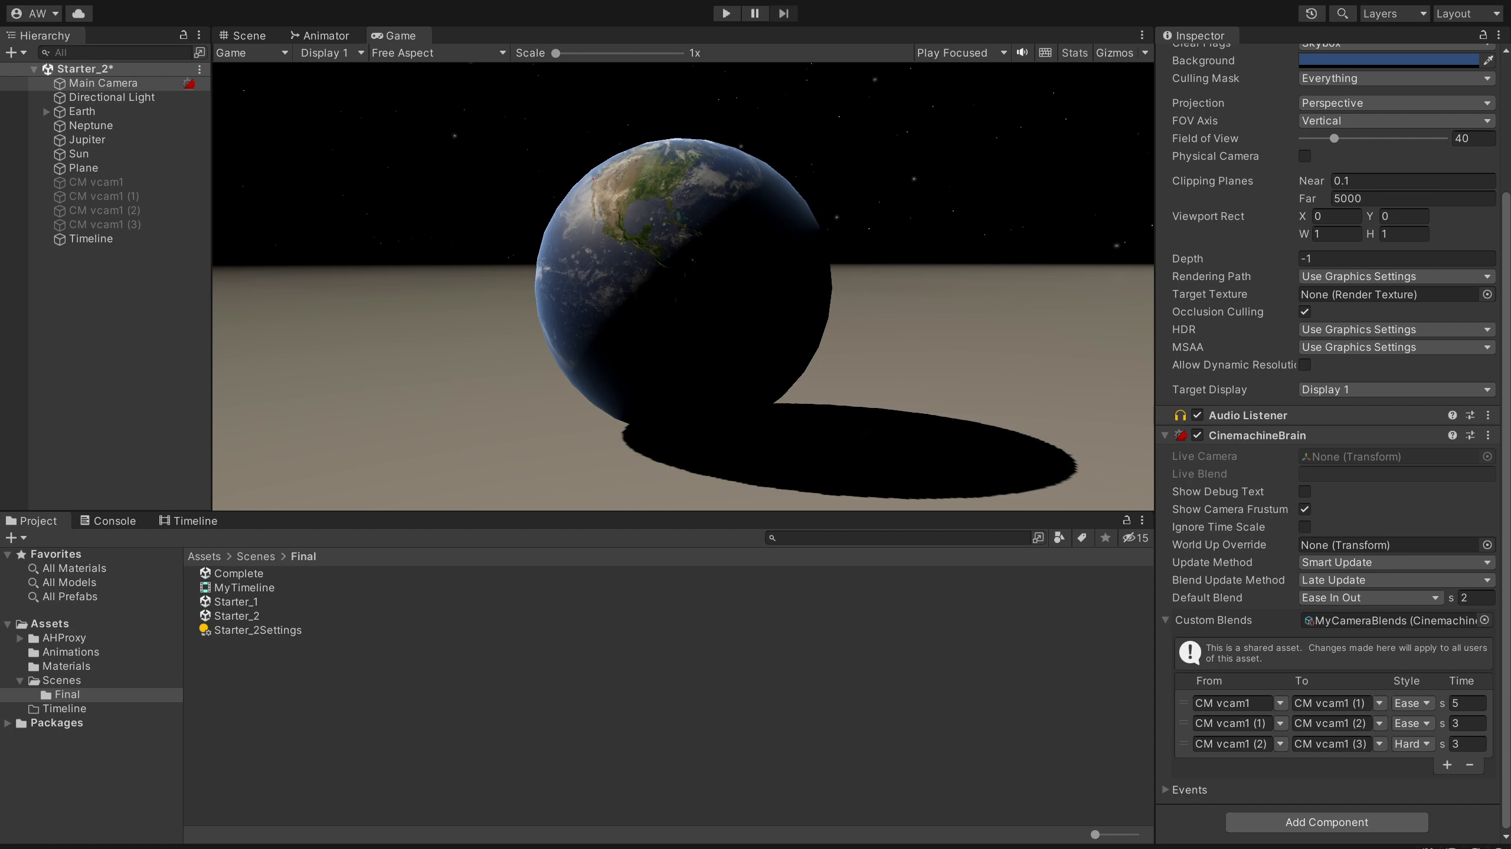Lock the Inspector panel
This screenshot has width=1511, height=849.
pos(1483,35)
